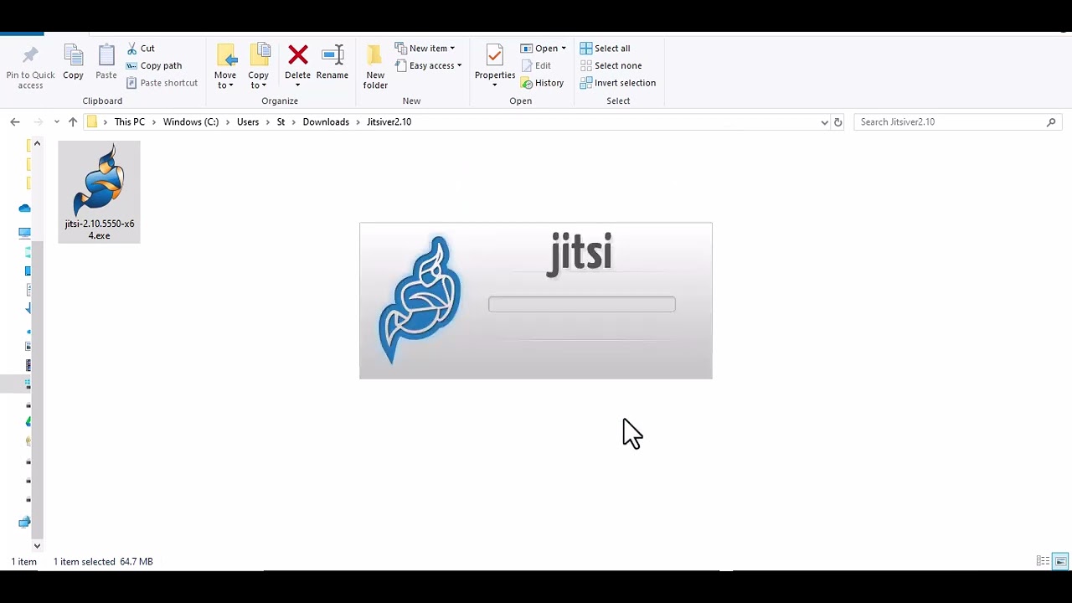The width and height of the screenshot is (1072, 603).
Task: Switch to Large icons view
Action: pyautogui.click(x=1060, y=561)
